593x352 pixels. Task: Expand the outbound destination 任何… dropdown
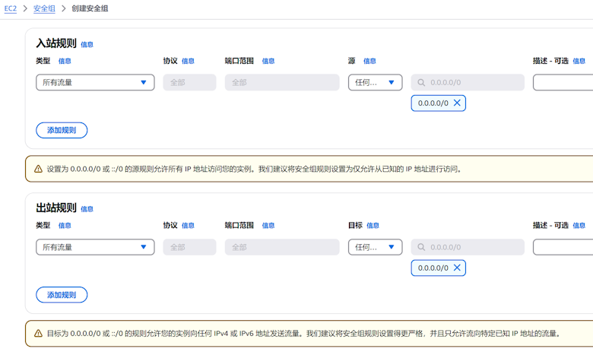click(375, 248)
